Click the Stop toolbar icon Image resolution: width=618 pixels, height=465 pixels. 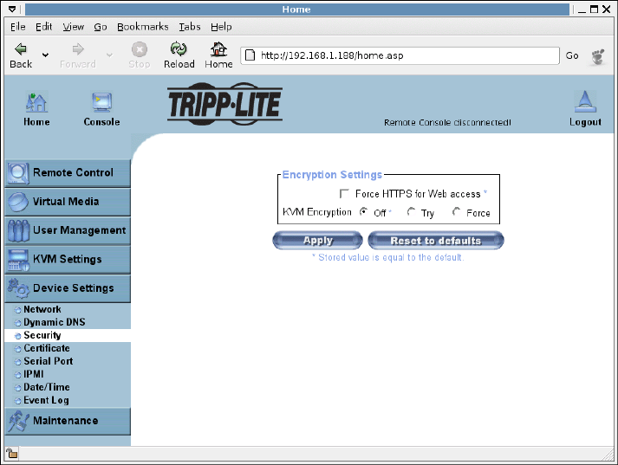(x=140, y=49)
